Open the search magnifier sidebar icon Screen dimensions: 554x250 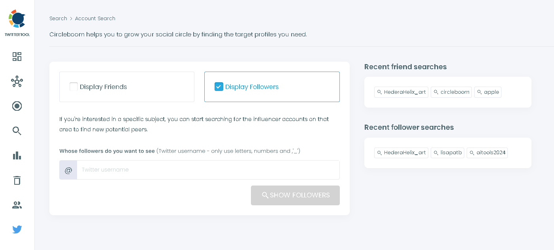tap(17, 131)
